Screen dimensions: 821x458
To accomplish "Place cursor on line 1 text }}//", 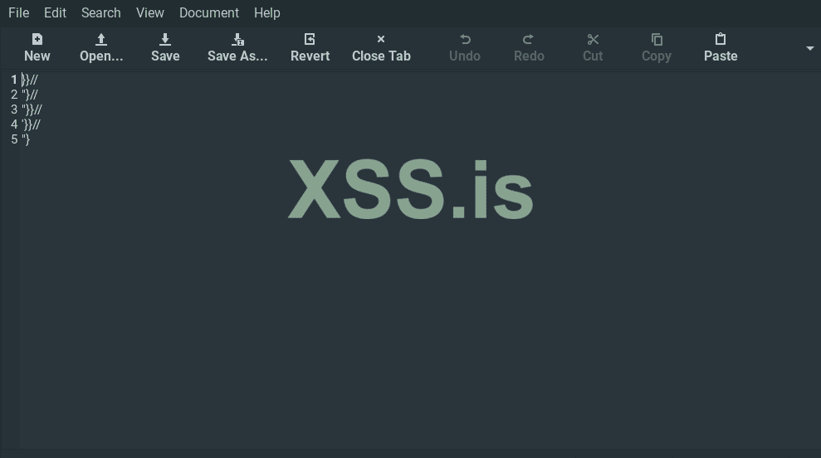I will pos(29,80).
